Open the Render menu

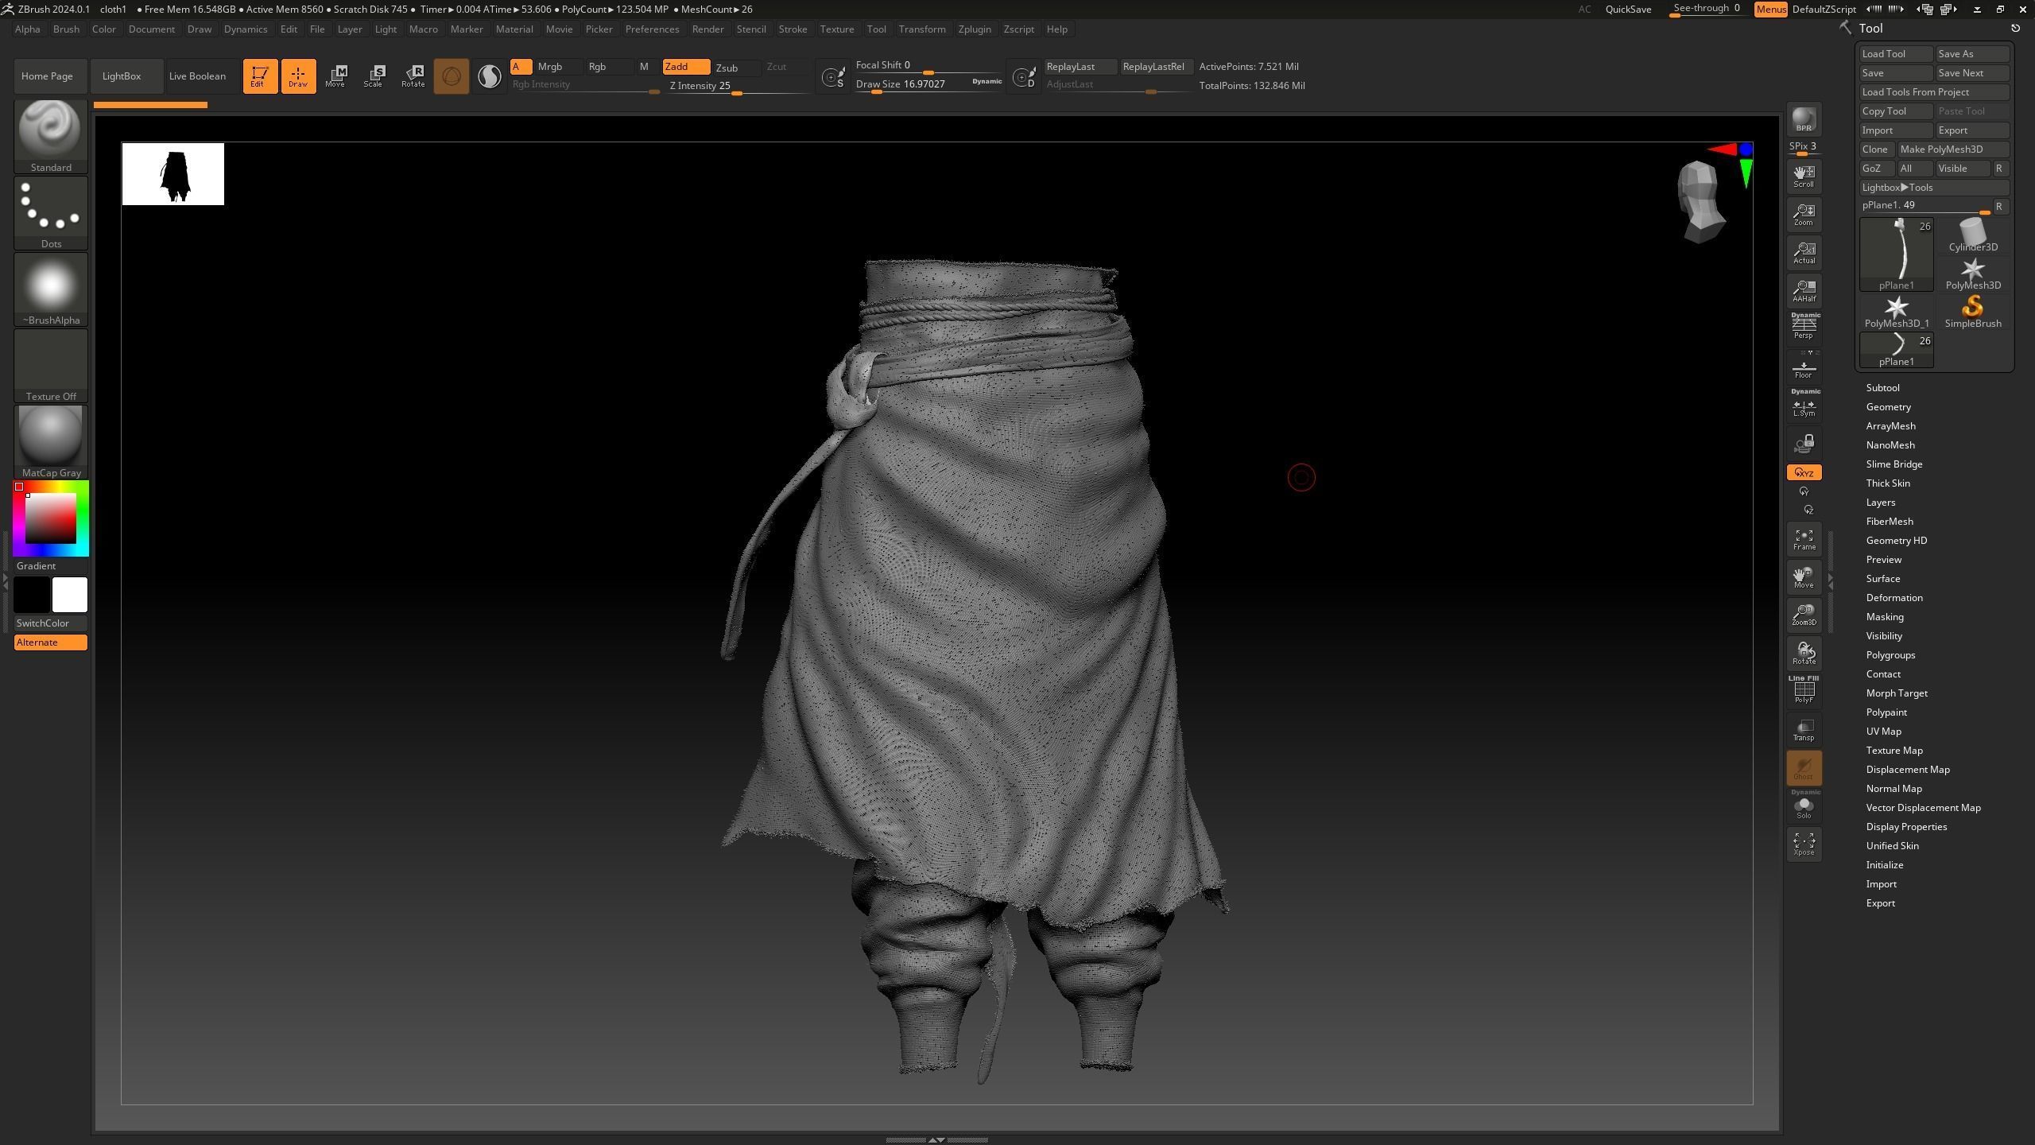click(x=707, y=29)
